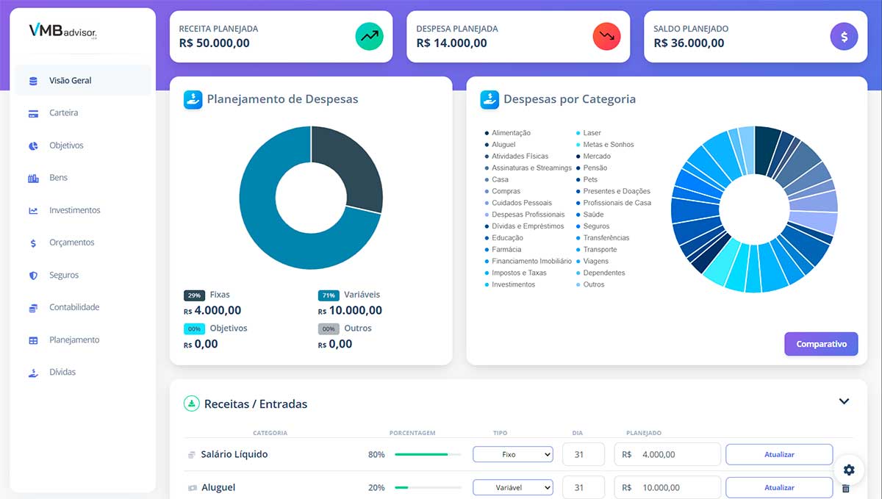
Task: Click the Bens buildings icon
Action: (33, 178)
